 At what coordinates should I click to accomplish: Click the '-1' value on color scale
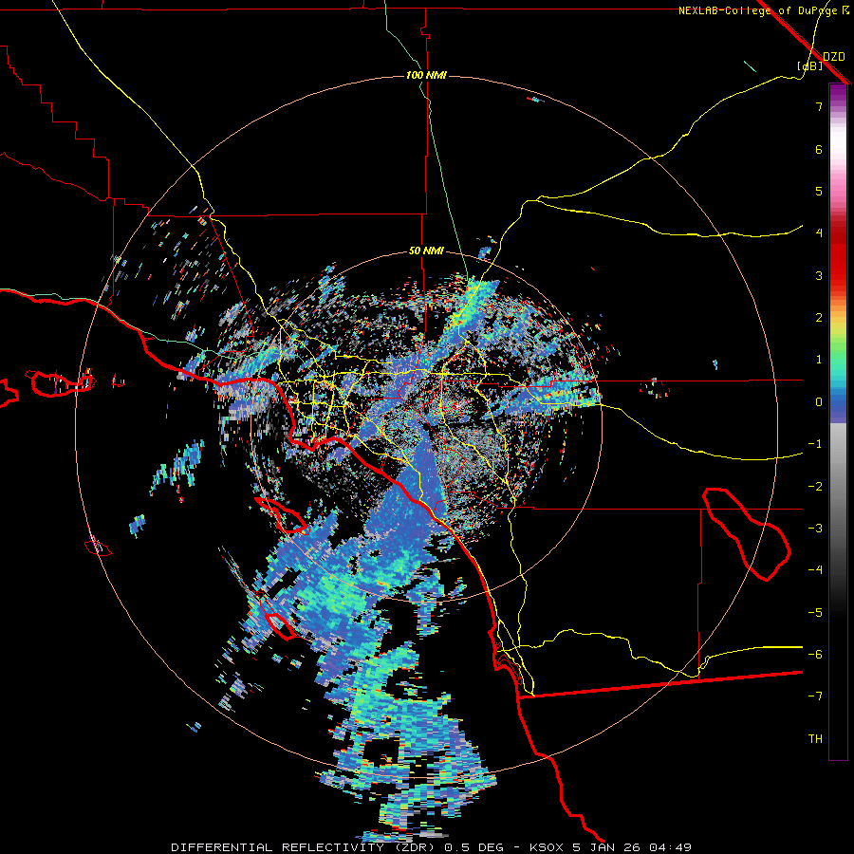pos(815,444)
